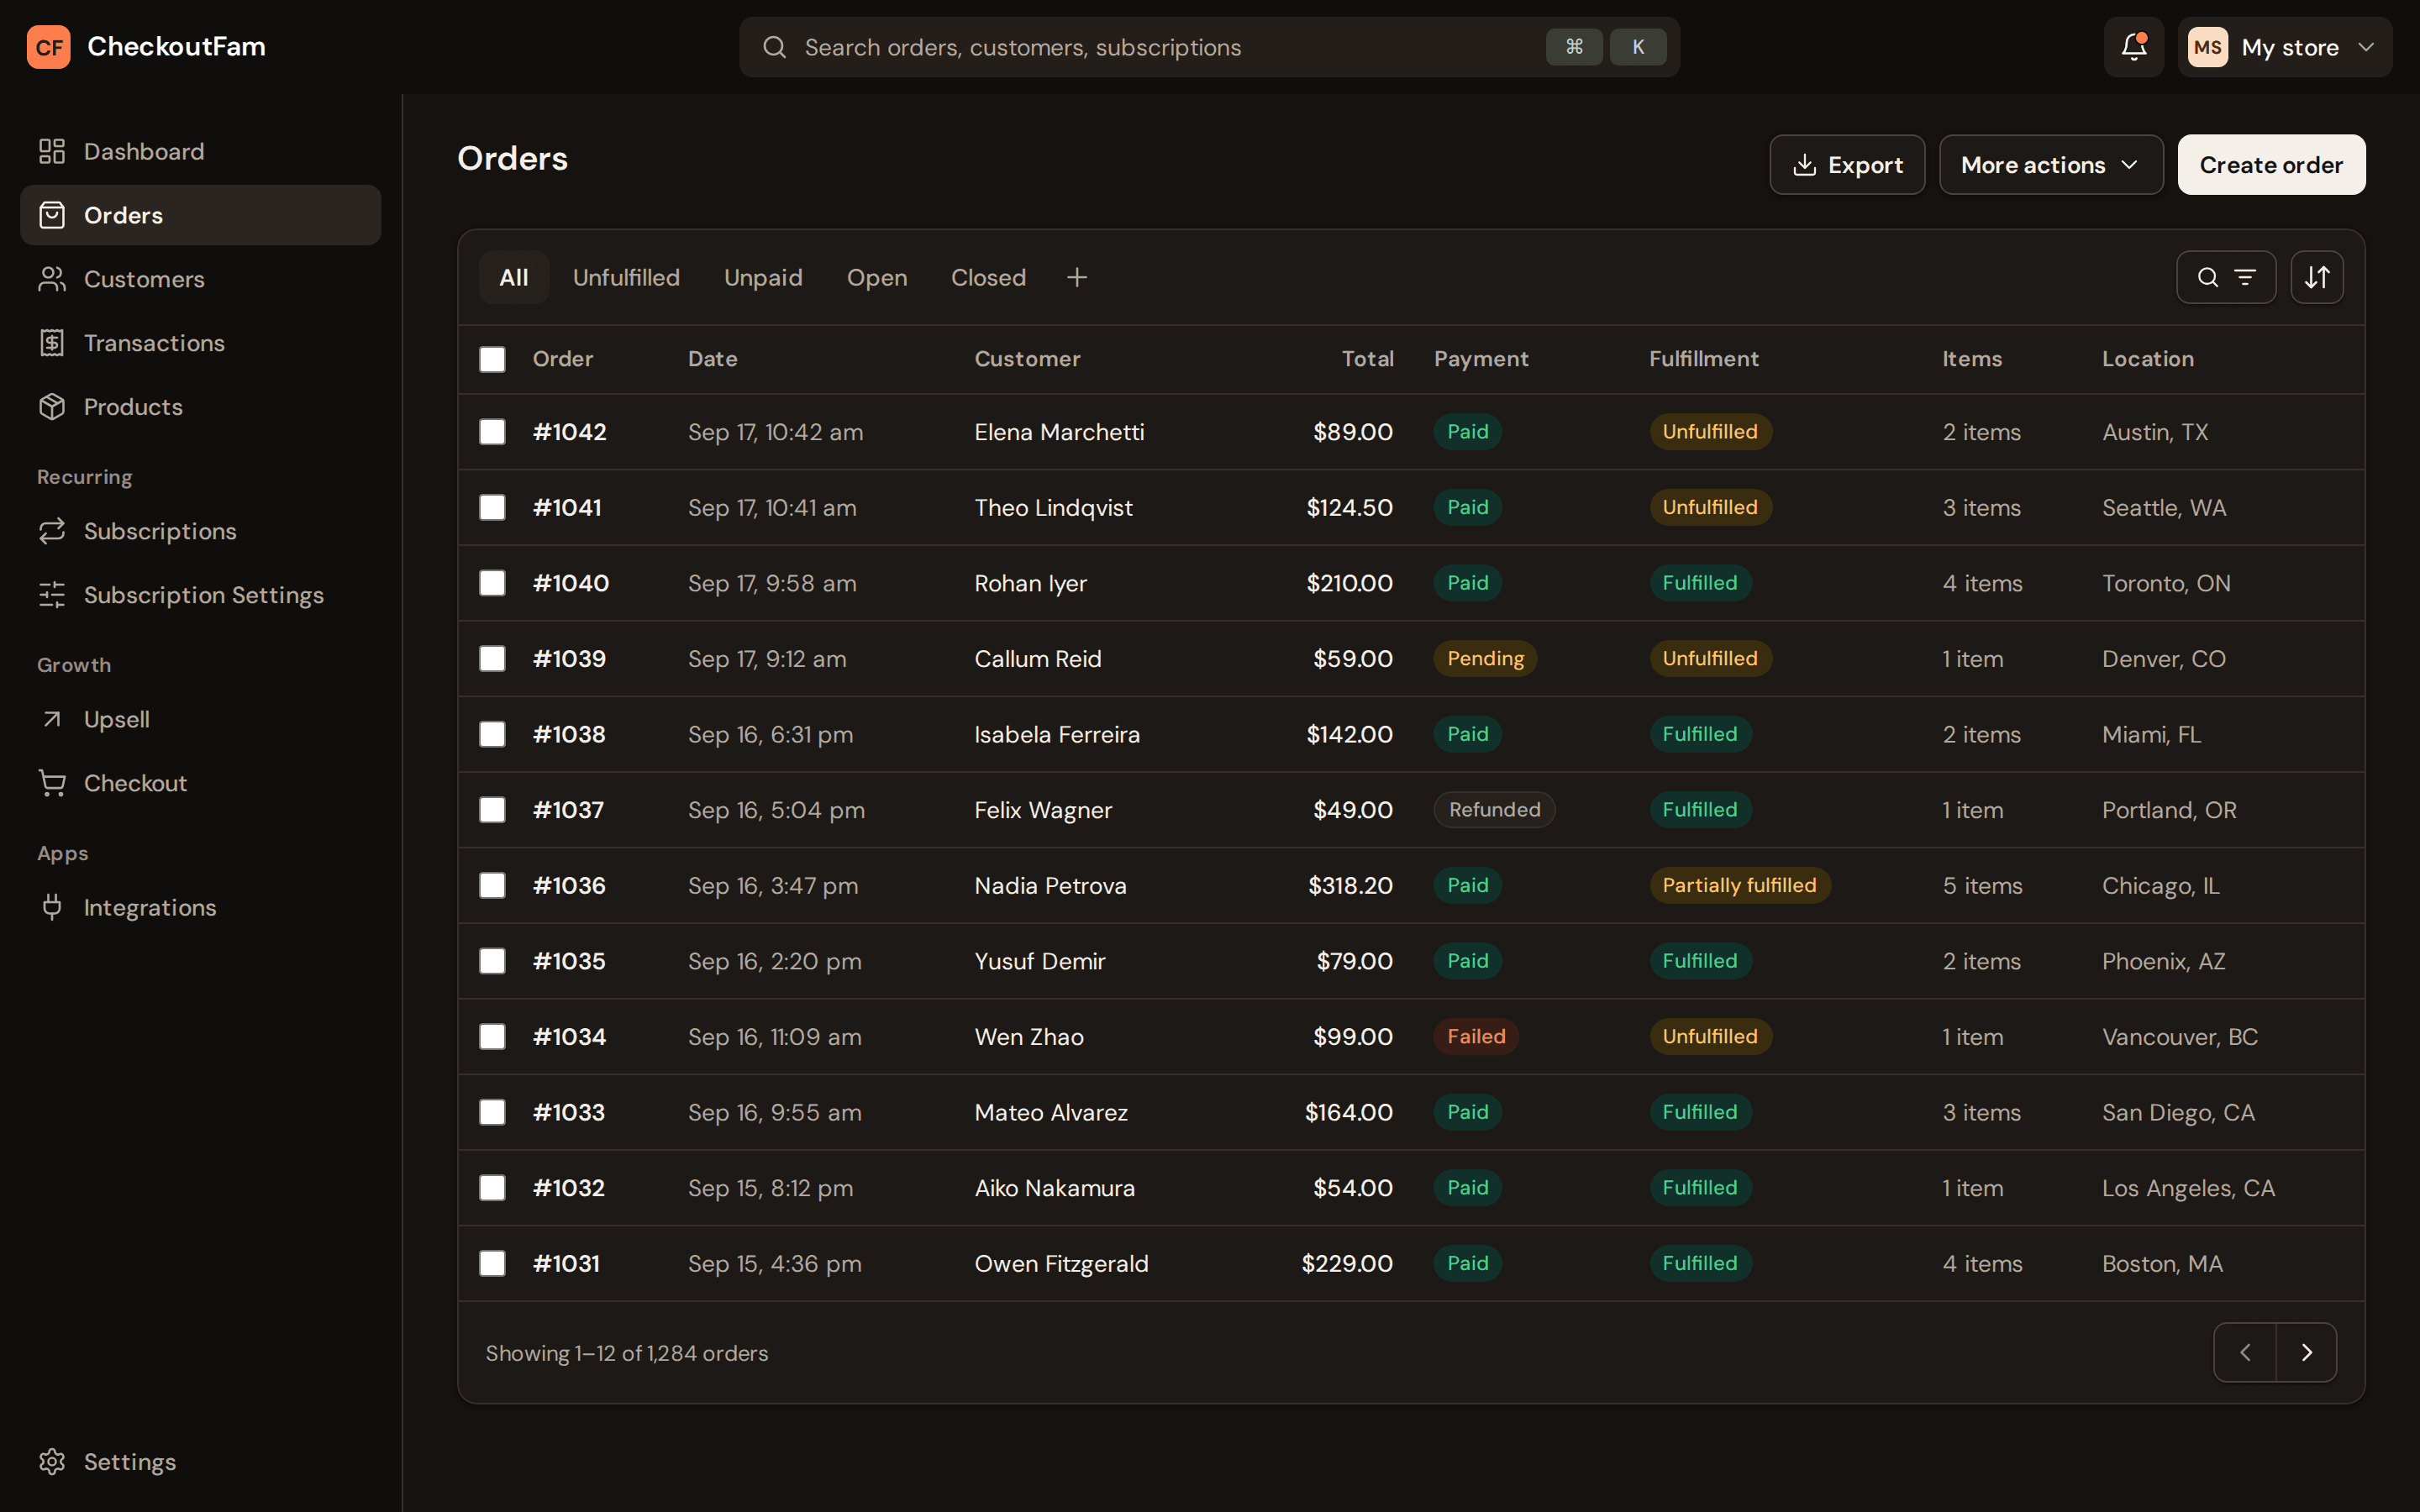The height and width of the screenshot is (1512, 2420).
Task: Open Subscription Settings page
Action: (201, 595)
